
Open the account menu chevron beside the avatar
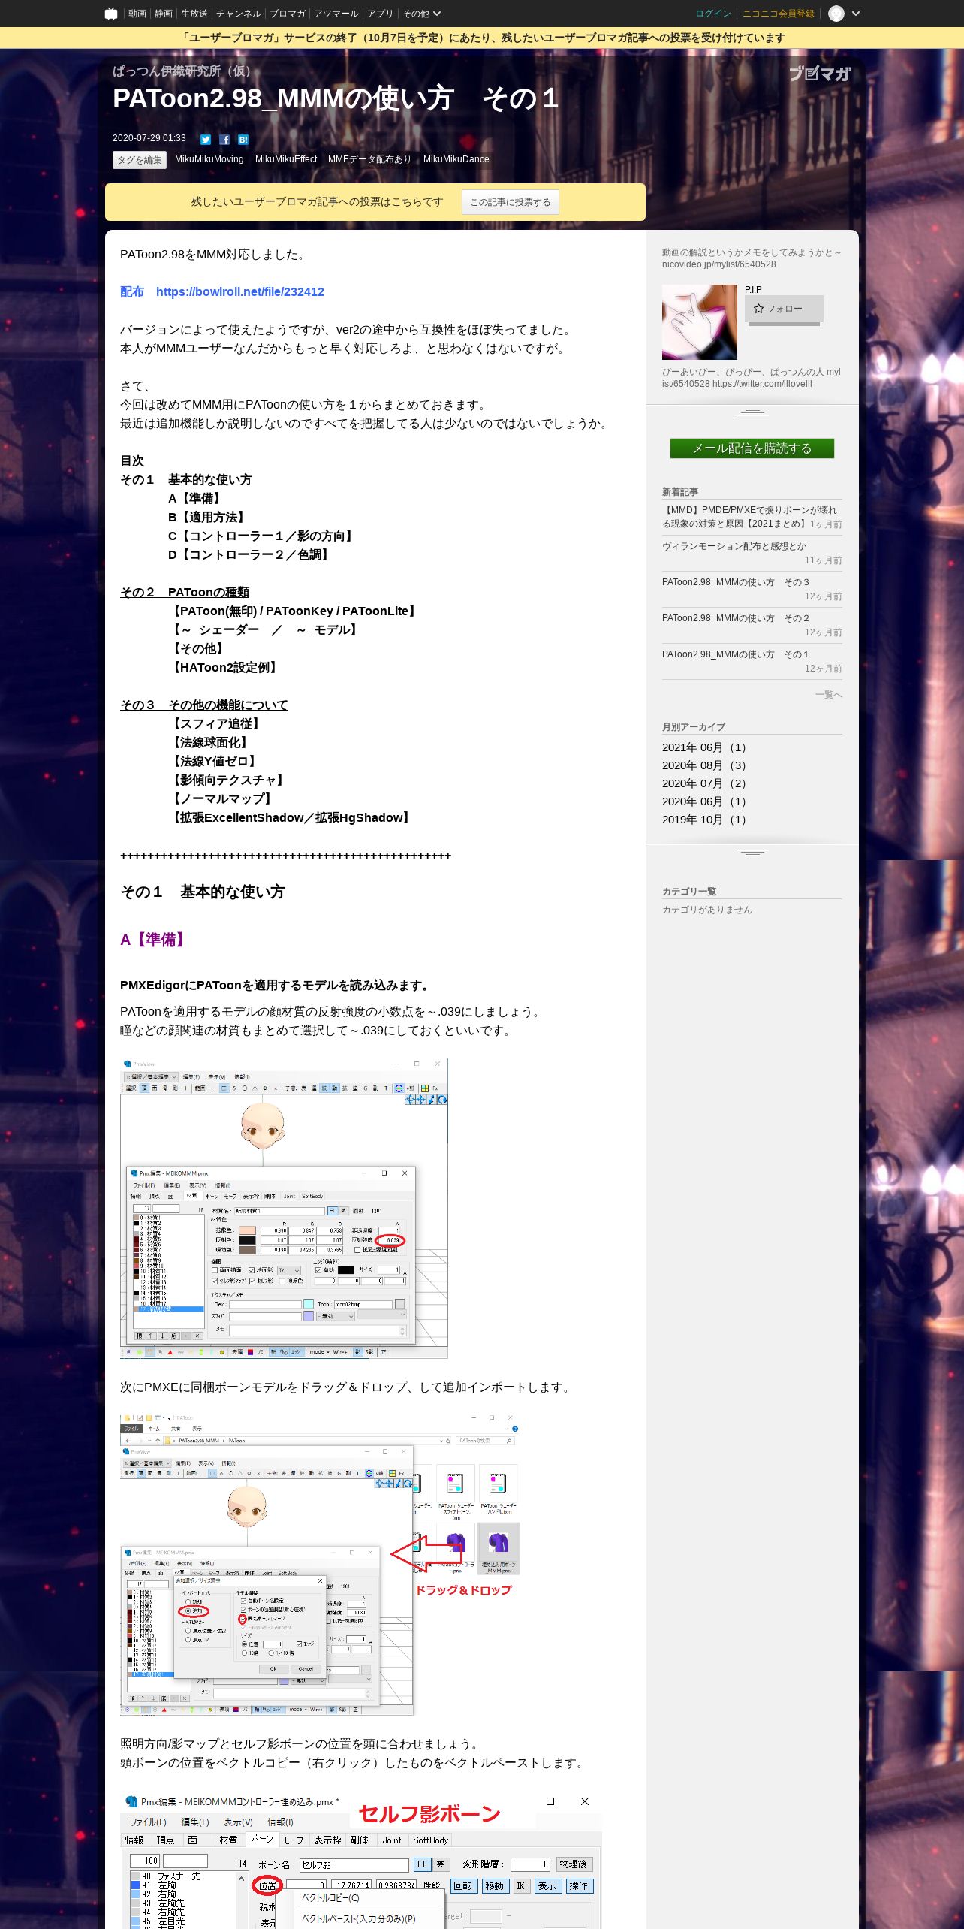(x=856, y=14)
